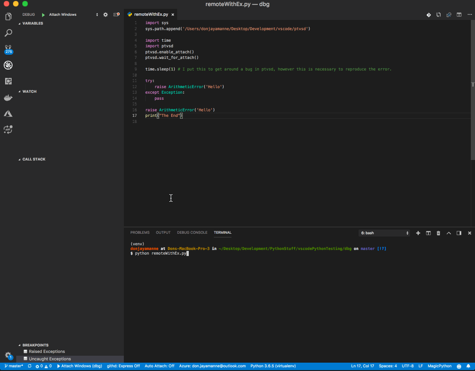Open the terminal selector showing 6: bash
The image size is (475, 371).
pos(384,233)
